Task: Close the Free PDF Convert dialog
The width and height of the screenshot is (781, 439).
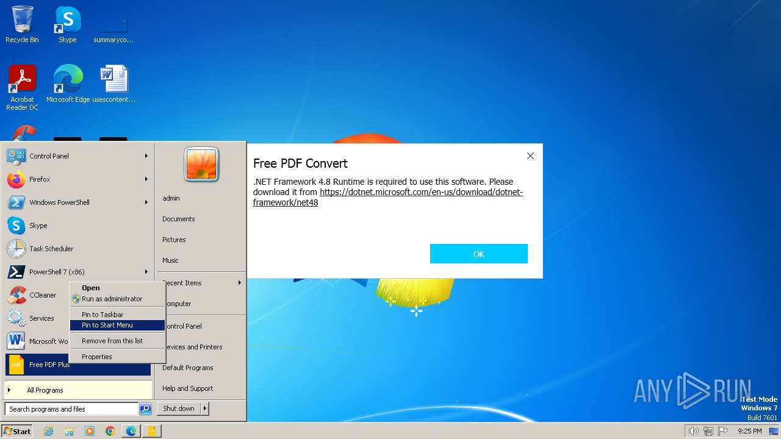Action: 530,156
